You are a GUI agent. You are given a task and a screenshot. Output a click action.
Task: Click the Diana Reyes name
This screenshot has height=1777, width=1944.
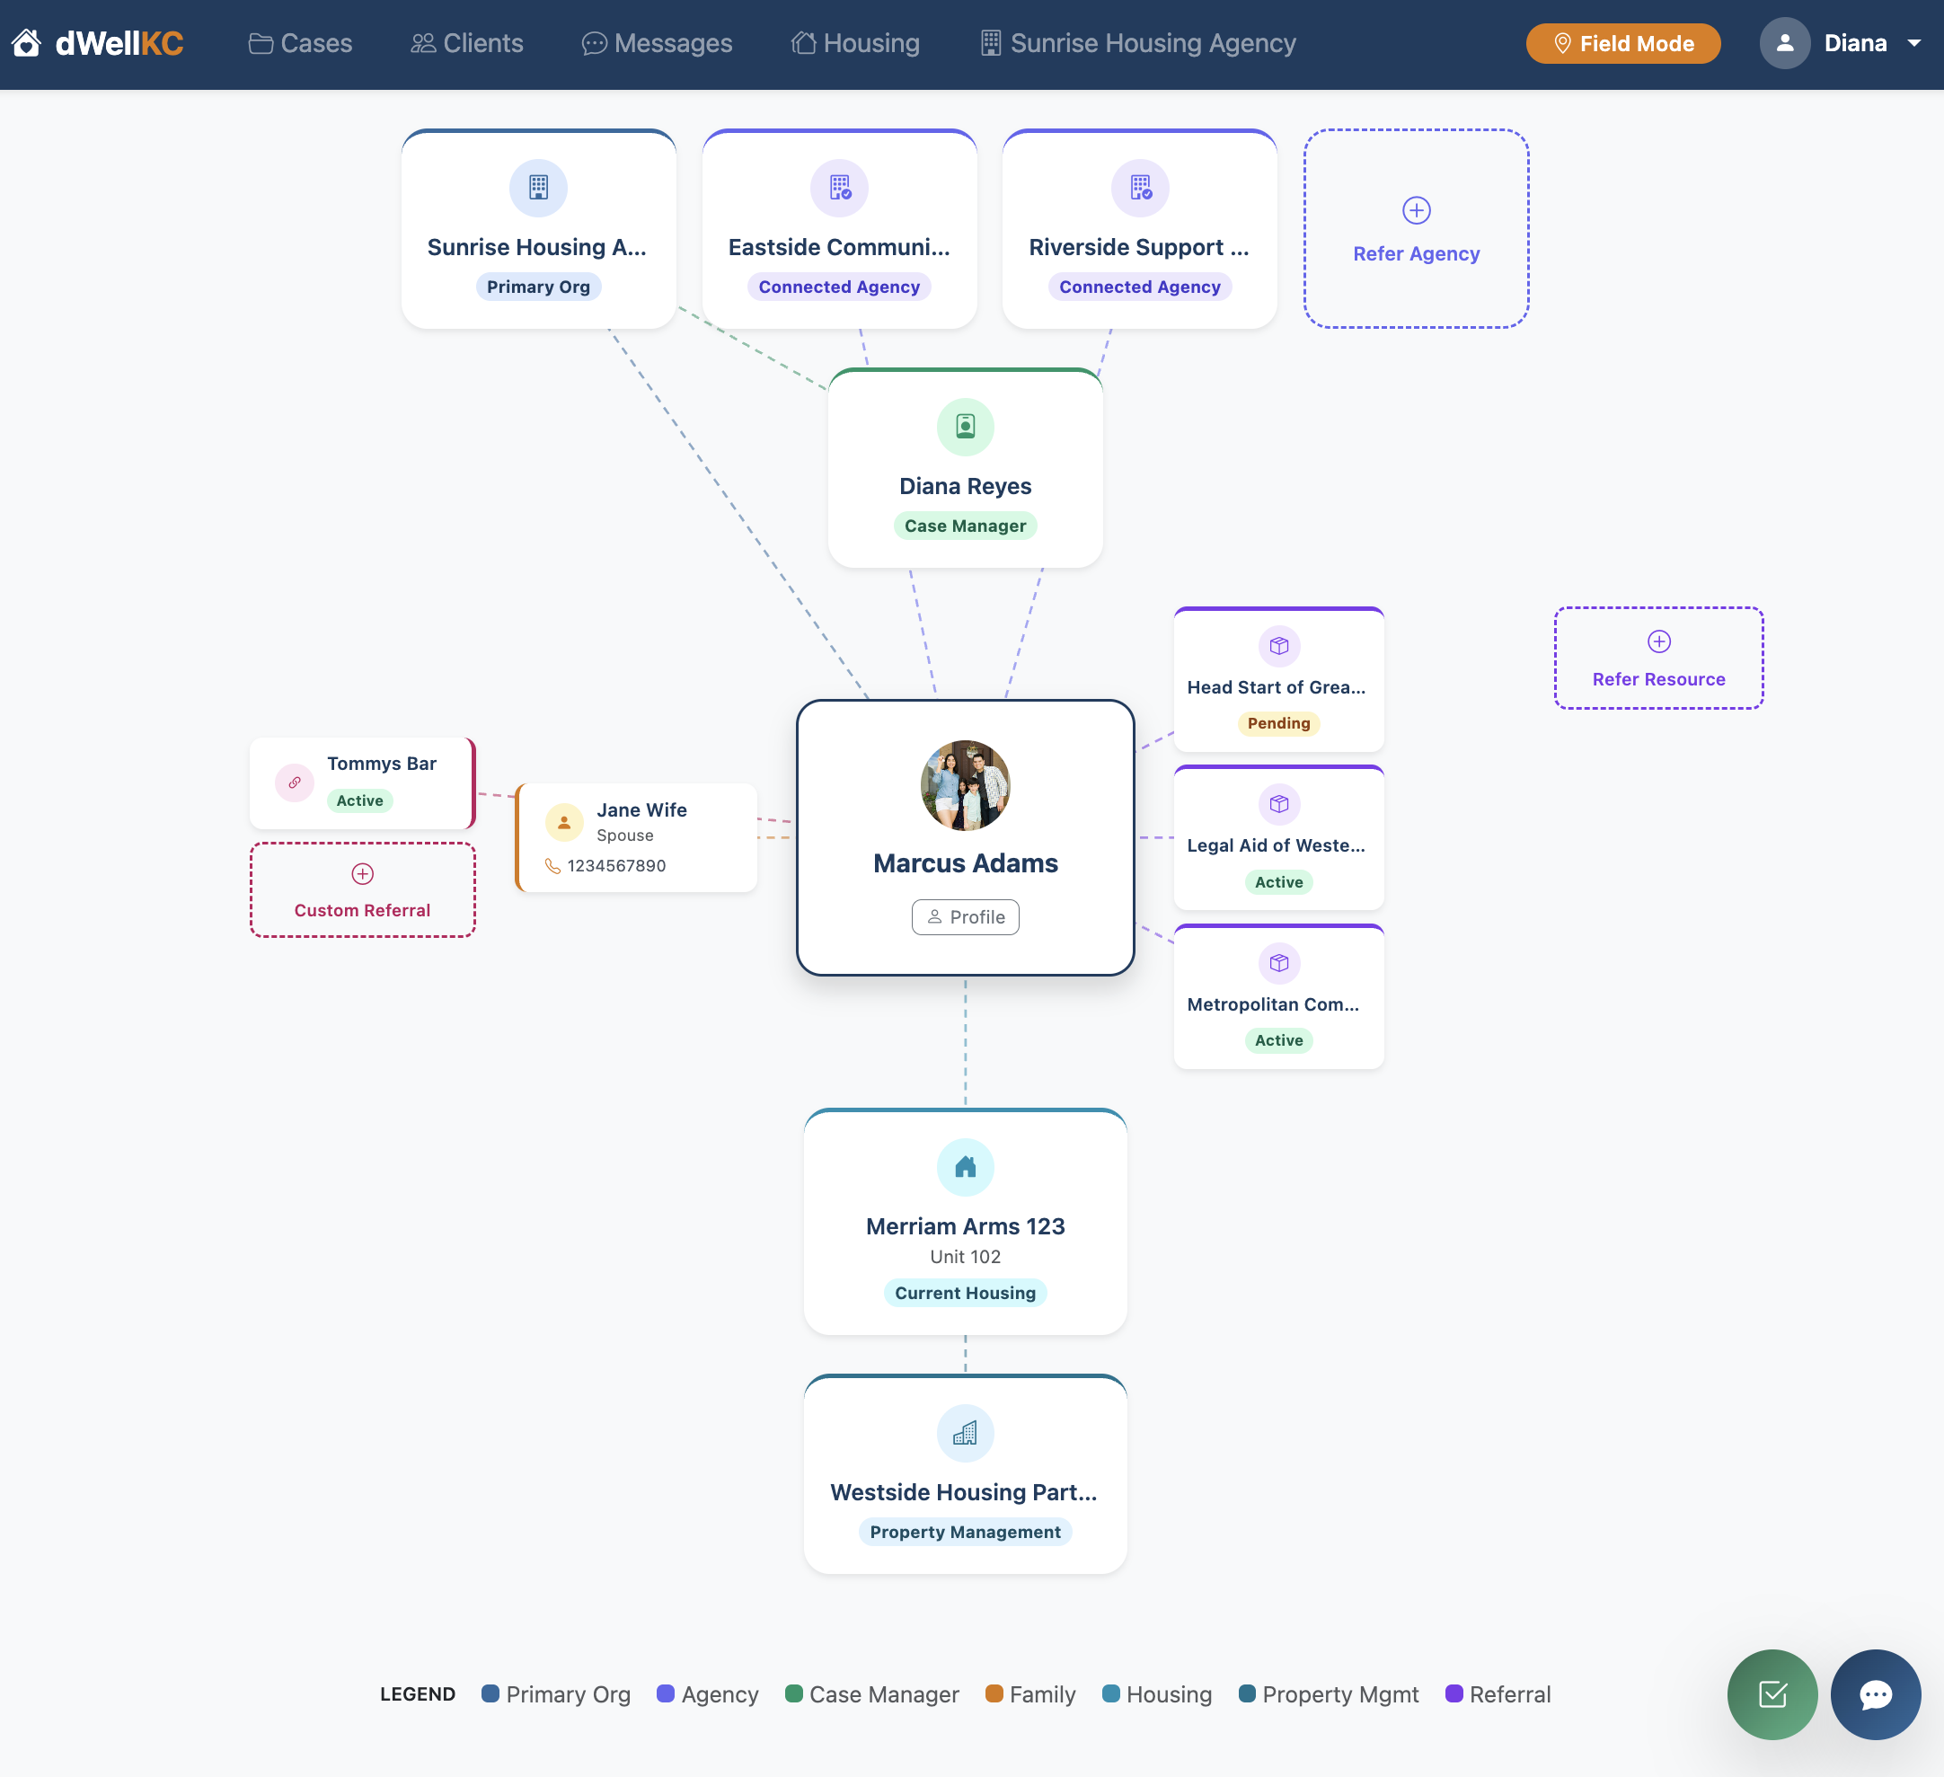coord(965,486)
